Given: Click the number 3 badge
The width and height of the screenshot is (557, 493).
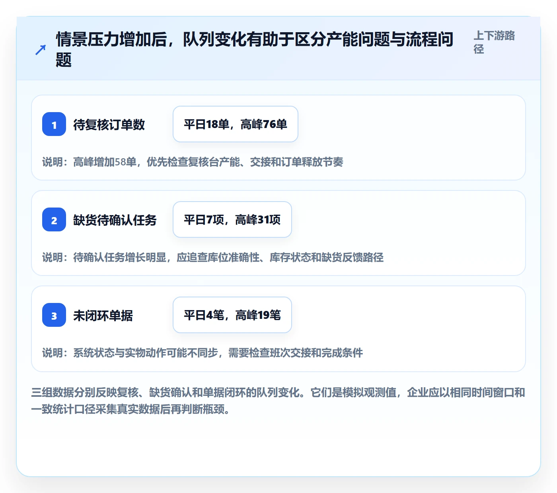Looking at the screenshot, I should coord(54,315).
